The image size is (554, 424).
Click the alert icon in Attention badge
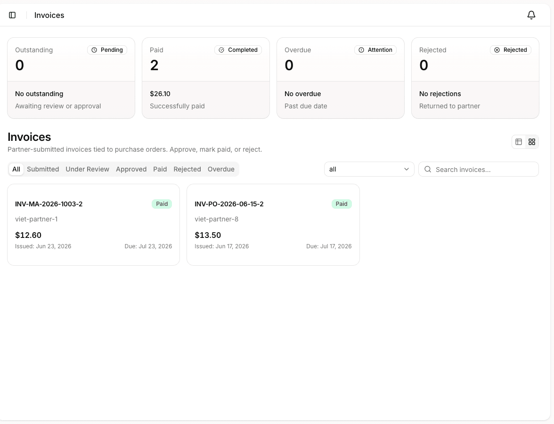pyautogui.click(x=361, y=50)
